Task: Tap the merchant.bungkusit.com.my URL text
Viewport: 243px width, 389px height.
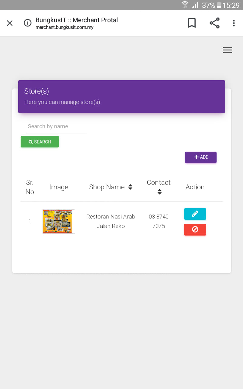Action: (x=64, y=27)
